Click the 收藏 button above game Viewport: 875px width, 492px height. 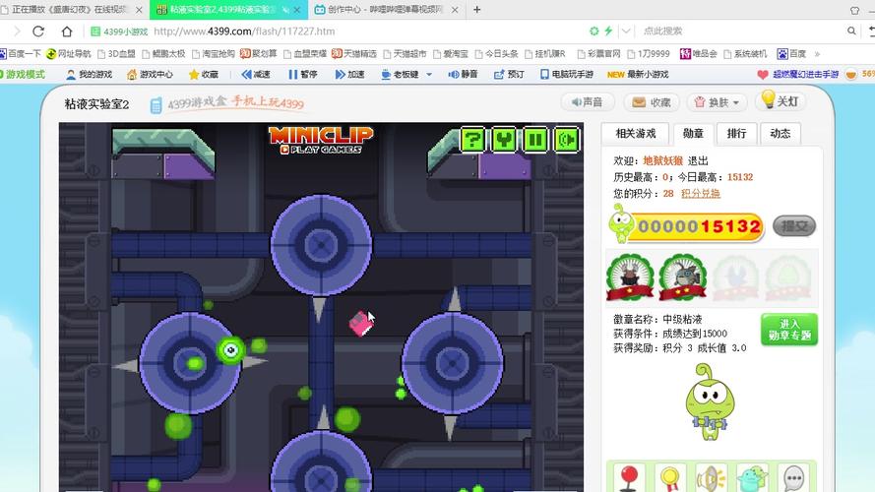click(x=652, y=102)
